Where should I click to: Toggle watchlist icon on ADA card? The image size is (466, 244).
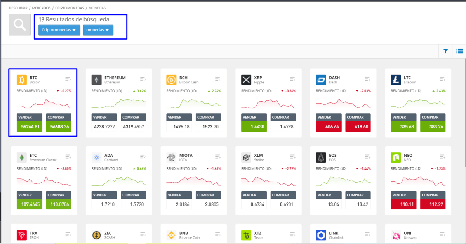(x=143, y=156)
